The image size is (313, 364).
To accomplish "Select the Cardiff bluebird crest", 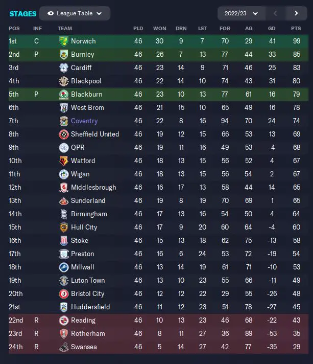I will pyautogui.click(x=63, y=68).
